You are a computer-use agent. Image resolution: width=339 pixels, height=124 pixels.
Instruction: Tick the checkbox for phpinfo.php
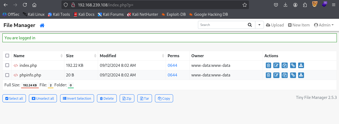(7, 75)
